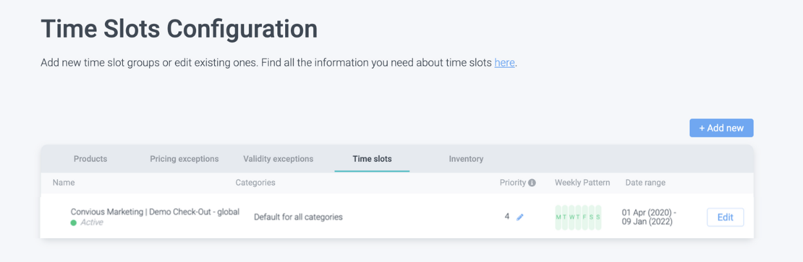The image size is (803, 262).
Task: Click the green Active status dot
Action: 73,223
